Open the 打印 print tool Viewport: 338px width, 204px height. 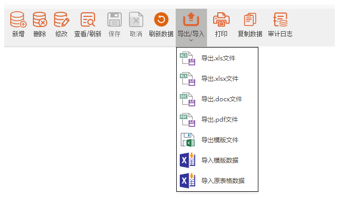(221, 25)
